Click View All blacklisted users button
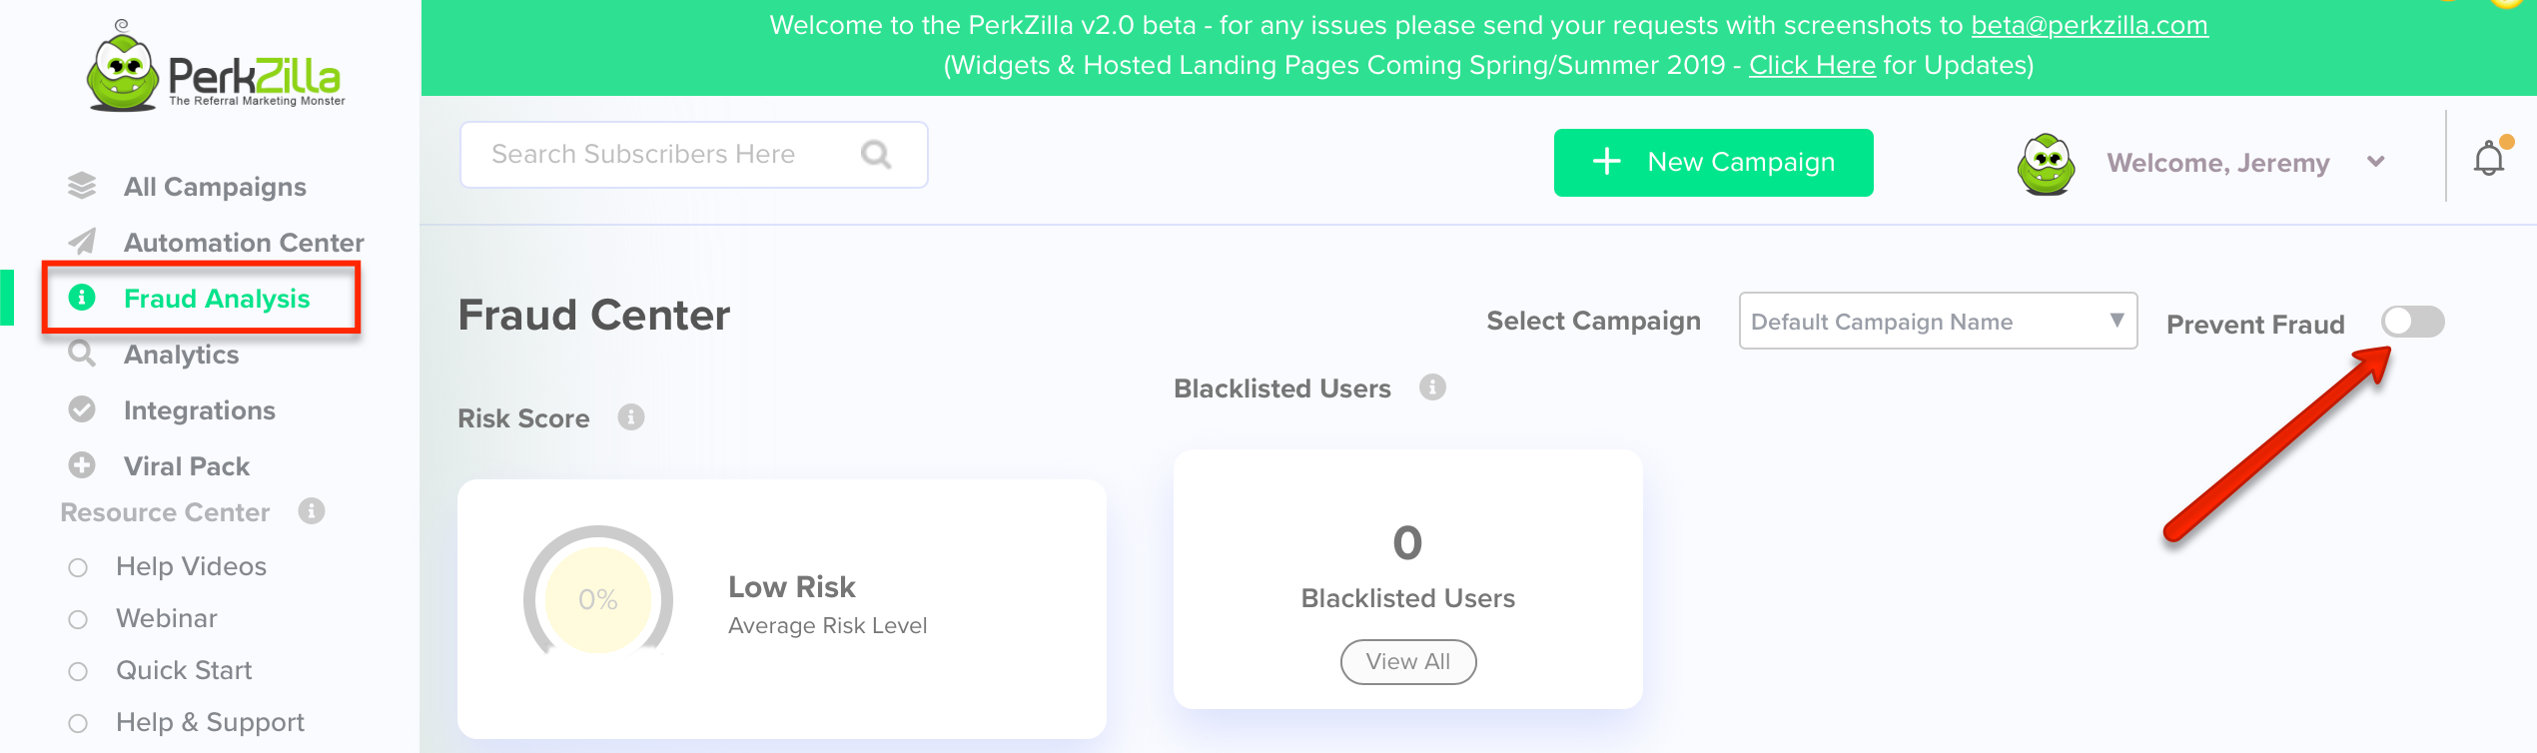This screenshot has height=753, width=2537. [1407, 661]
